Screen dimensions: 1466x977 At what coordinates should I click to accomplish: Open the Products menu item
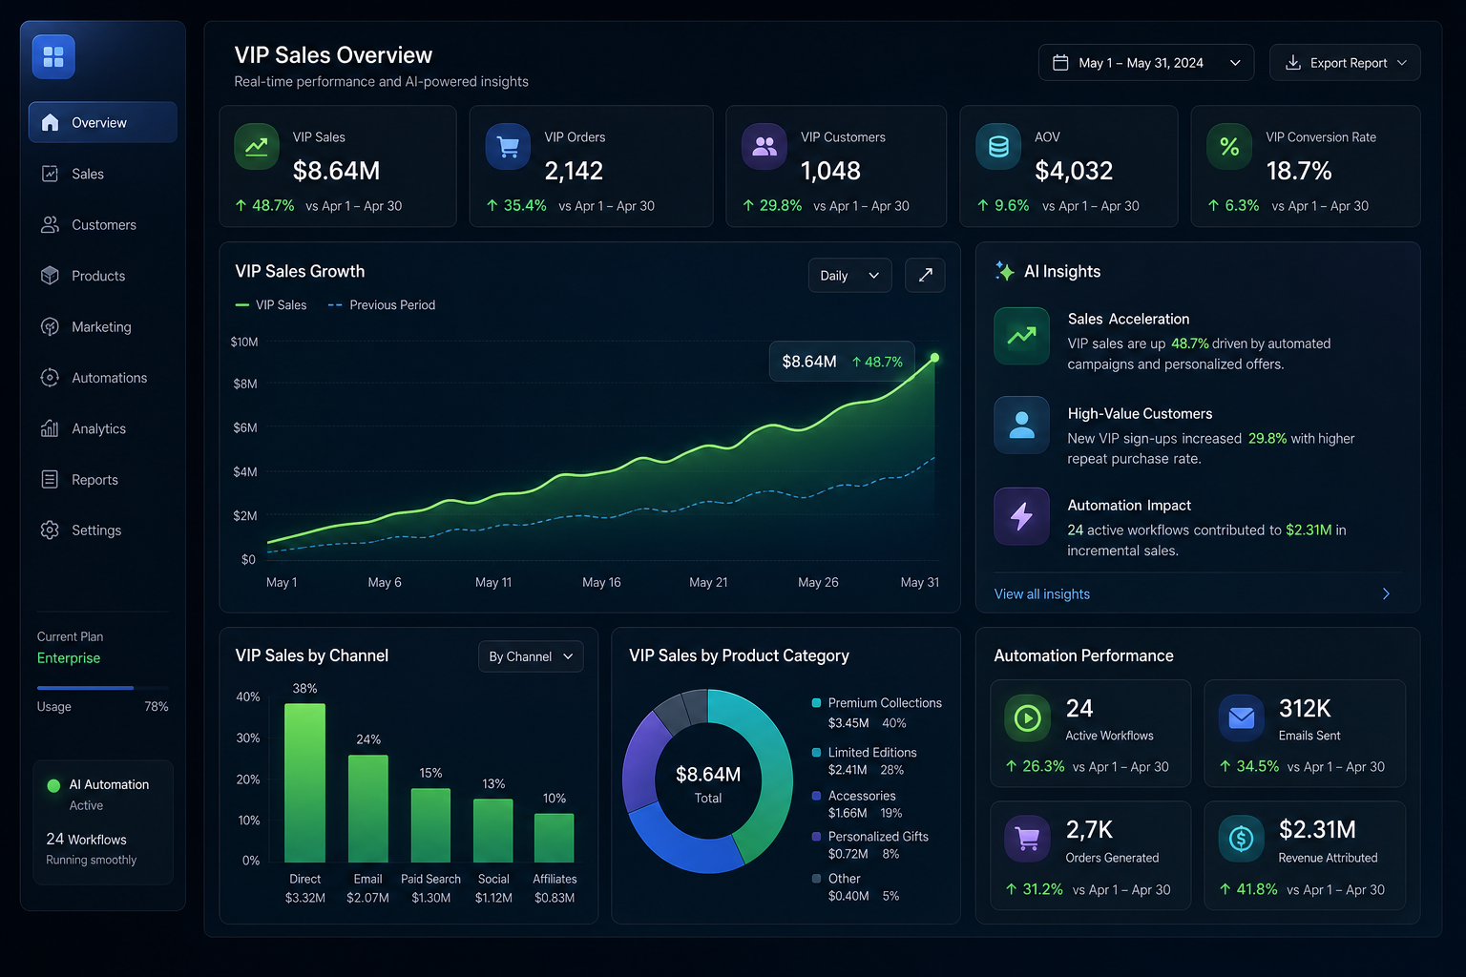[103, 276]
